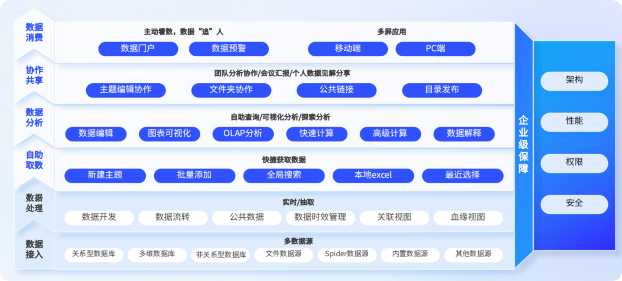Click 非关系型数据库
This screenshot has width=622, height=281.
click(221, 255)
